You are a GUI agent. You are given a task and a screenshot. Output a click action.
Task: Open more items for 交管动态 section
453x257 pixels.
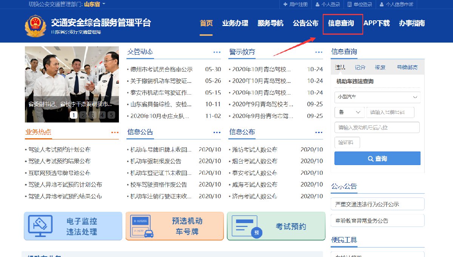pos(217,52)
